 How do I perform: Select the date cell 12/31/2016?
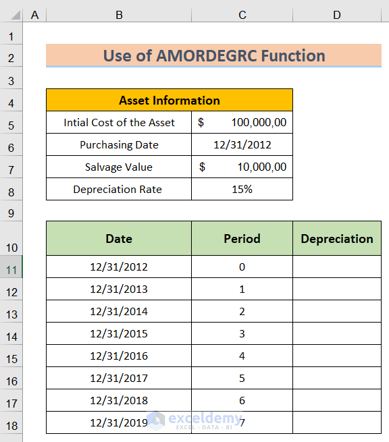point(119,356)
